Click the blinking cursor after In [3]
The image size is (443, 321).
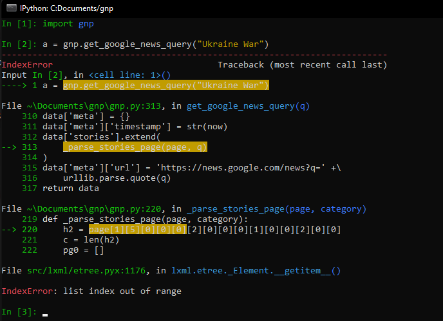coord(45,315)
